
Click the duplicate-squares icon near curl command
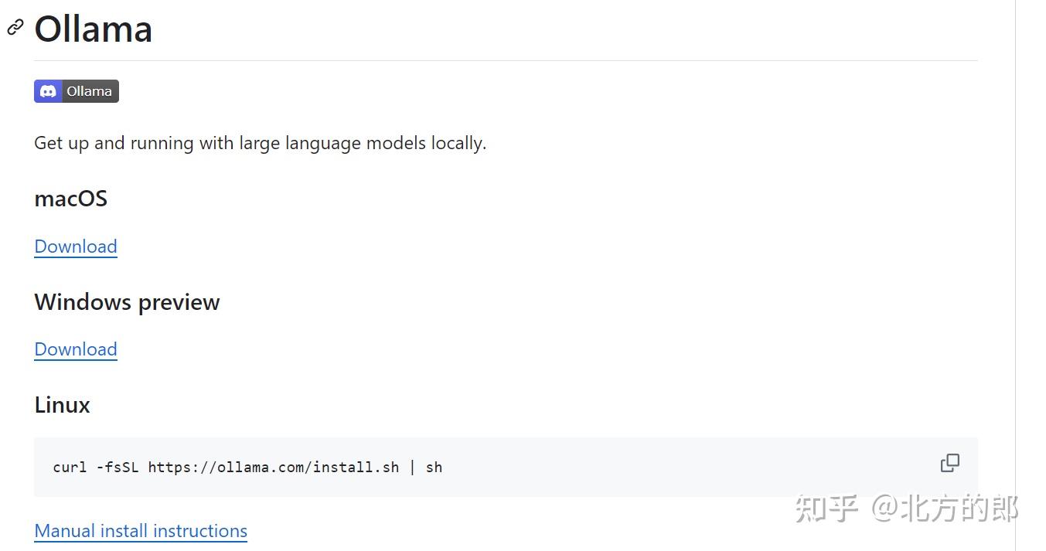[x=949, y=462]
